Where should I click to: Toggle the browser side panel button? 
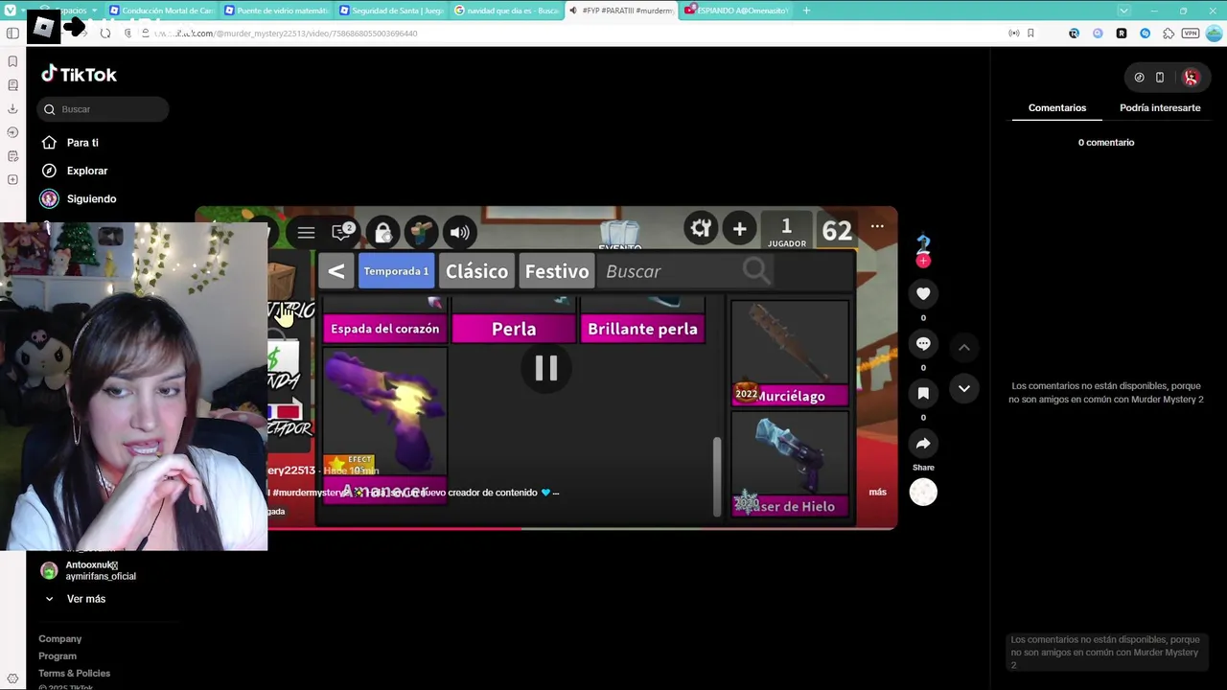(12, 34)
